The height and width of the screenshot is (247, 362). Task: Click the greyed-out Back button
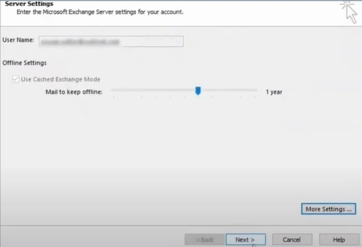tap(204, 240)
